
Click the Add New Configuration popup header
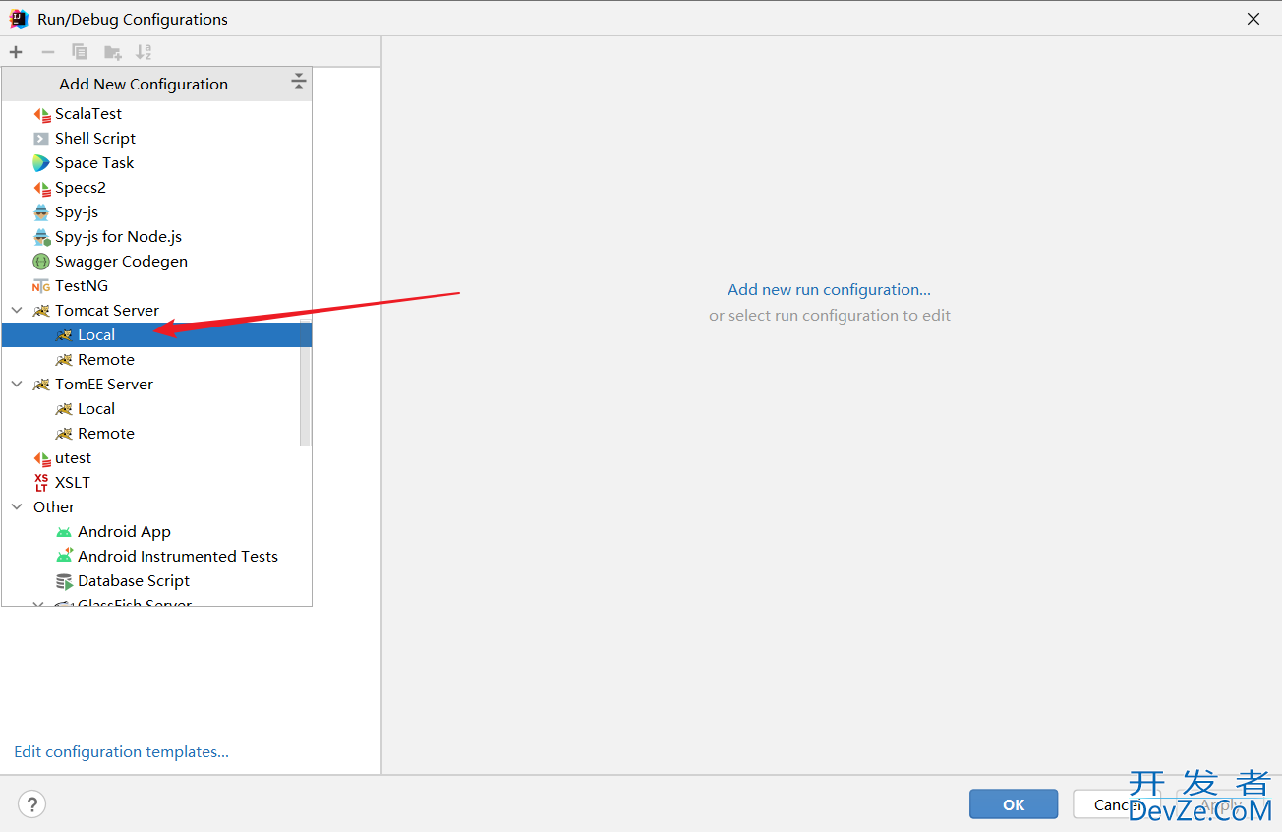point(156,84)
